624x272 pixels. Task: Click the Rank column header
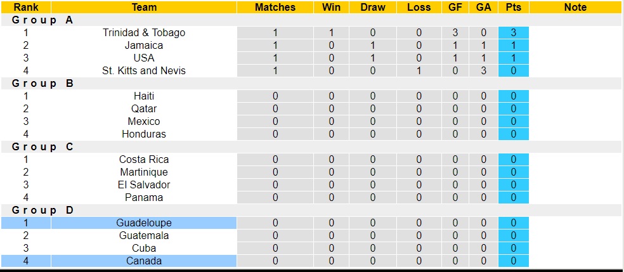pos(25,8)
